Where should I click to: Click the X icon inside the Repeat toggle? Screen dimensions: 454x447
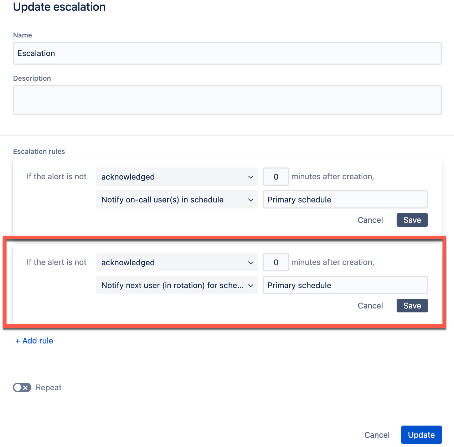pos(26,387)
